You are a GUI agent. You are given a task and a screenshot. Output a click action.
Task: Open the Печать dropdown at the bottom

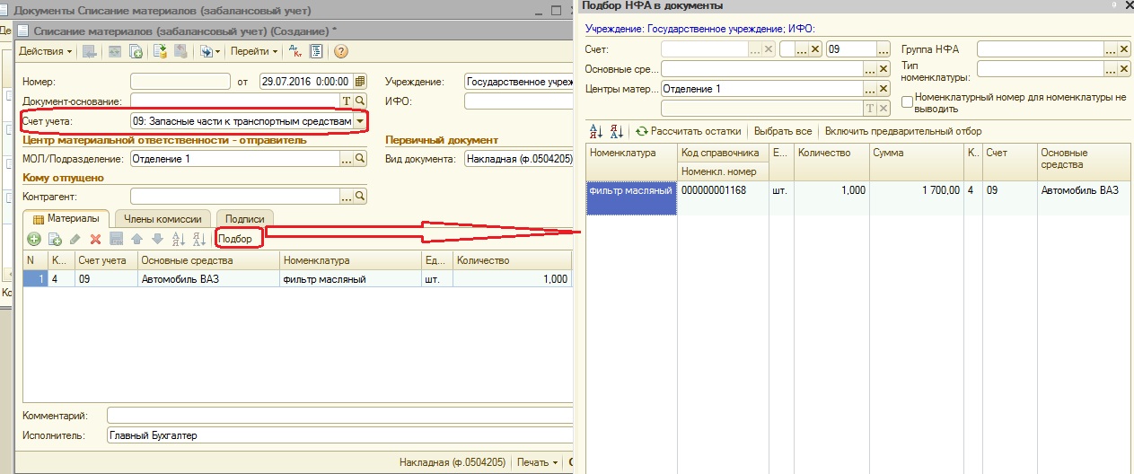coord(537,462)
